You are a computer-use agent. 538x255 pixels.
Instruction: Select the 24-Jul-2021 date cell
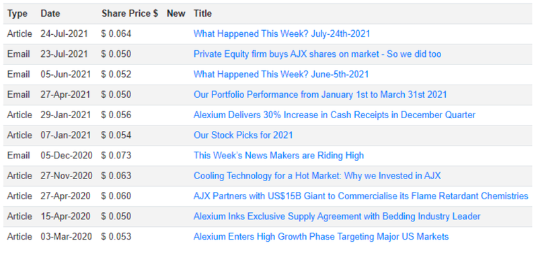(x=64, y=34)
